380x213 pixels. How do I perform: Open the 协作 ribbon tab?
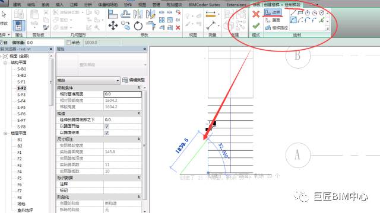point(128,4)
